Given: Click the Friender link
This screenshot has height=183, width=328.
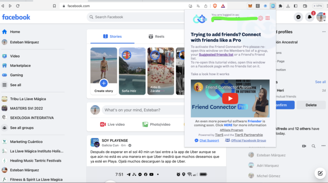Looking at the screenshot, I should click(255, 121).
